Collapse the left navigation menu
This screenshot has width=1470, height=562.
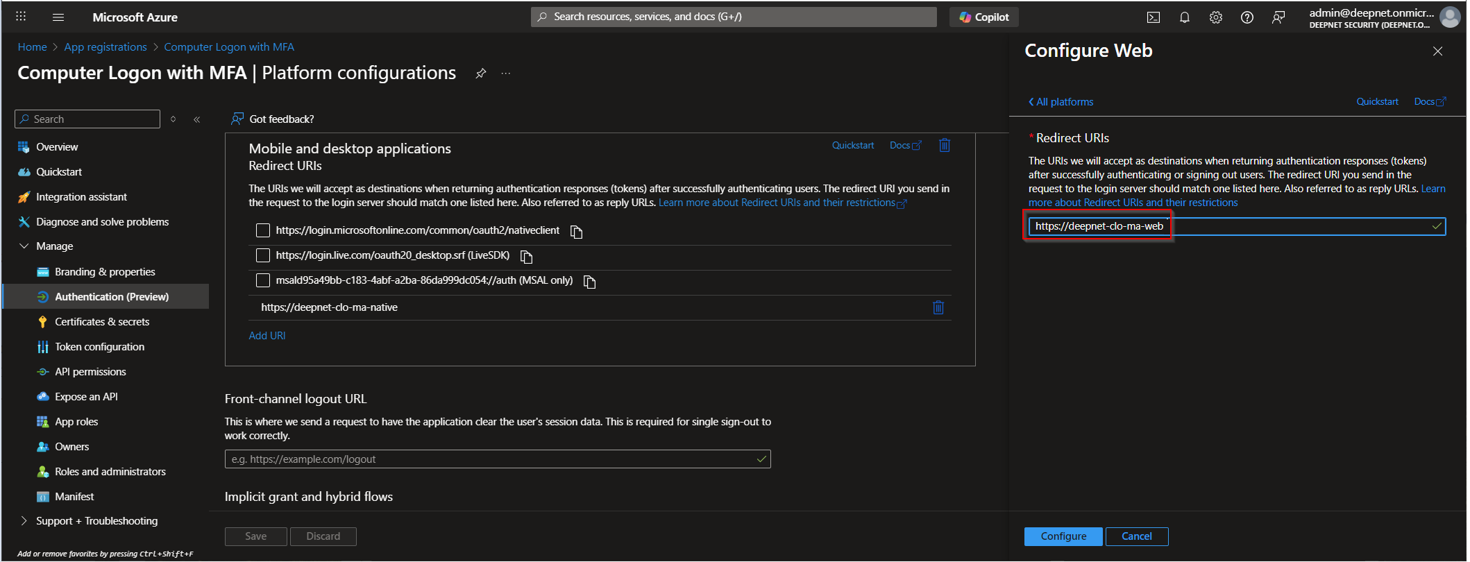pyautogui.click(x=197, y=119)
